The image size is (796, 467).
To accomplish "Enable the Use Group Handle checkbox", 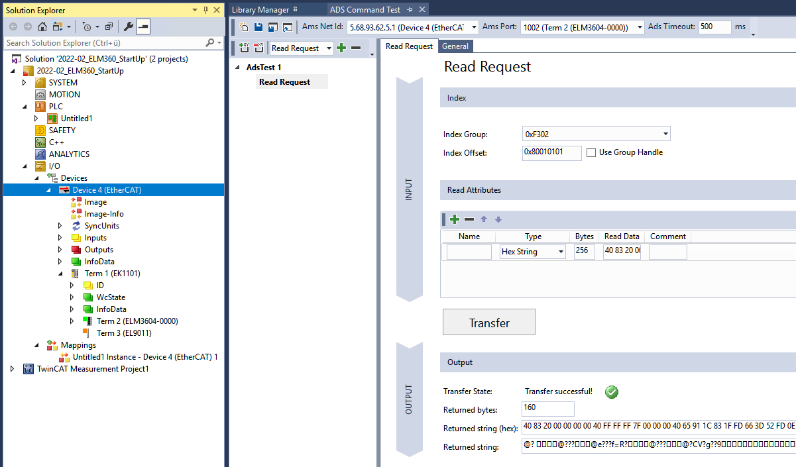I will [591, 152].
